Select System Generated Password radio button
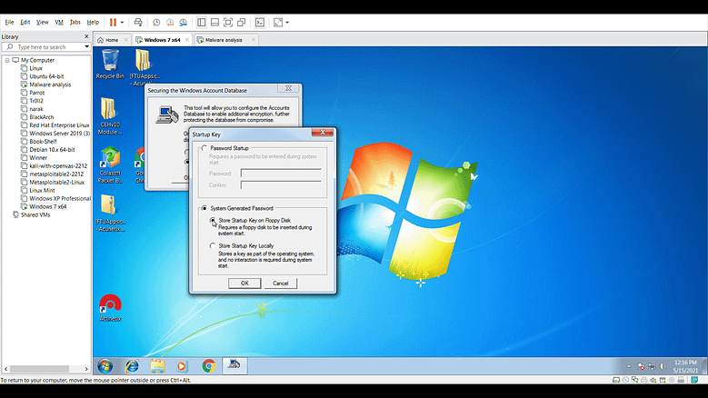Viewport: 708px width, 398px height. [204, 208]
